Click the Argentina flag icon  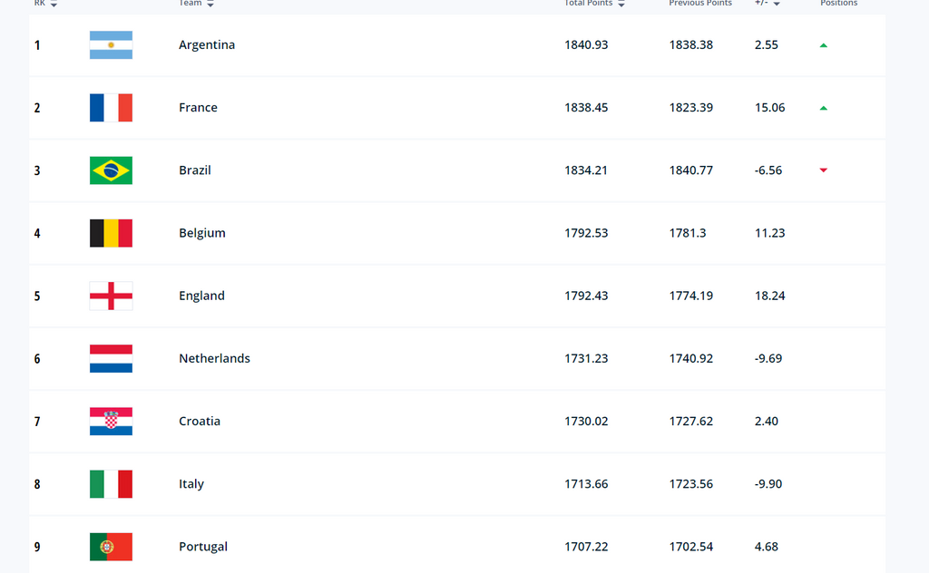pyautogui.click(x=111, y=45)
